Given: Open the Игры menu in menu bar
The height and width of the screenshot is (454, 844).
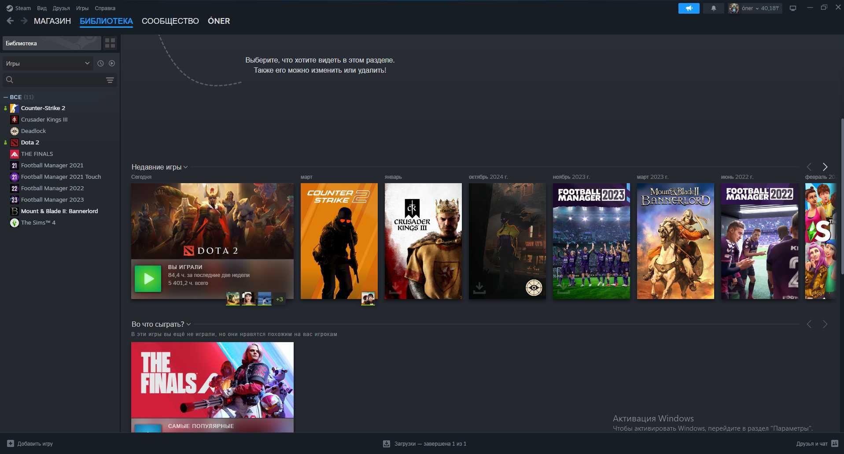Looking at the screenshot, I should coord(82,8).
